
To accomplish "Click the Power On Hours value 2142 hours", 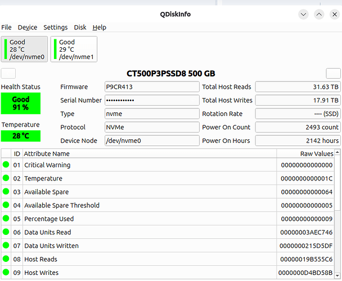I will (x=298, y=140).
